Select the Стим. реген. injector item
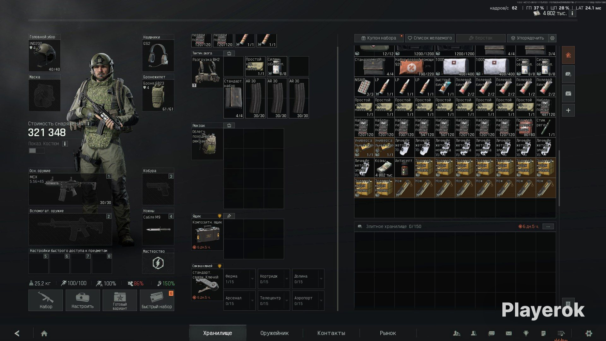This screenshot has width=606, height=341. (x=546, y=127)
